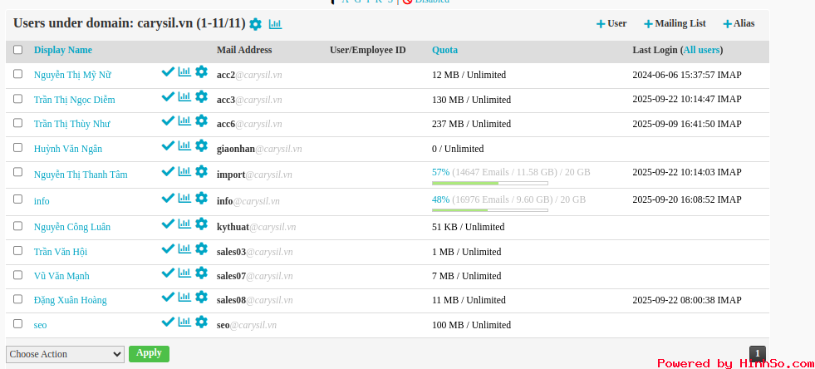Add a new Mailing List
Viewport: 815px width, 369px height.
(673, 24)
